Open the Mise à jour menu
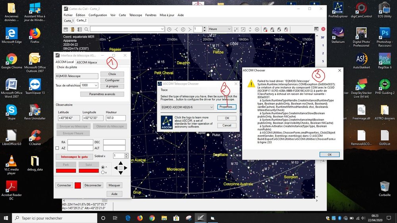397x223 pixels. pos(167,15)
